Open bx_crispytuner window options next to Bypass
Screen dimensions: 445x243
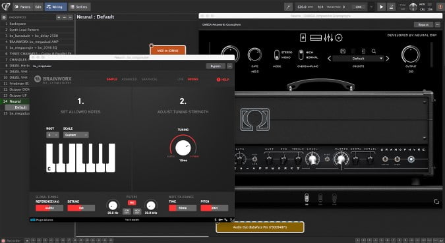[229, 66]
